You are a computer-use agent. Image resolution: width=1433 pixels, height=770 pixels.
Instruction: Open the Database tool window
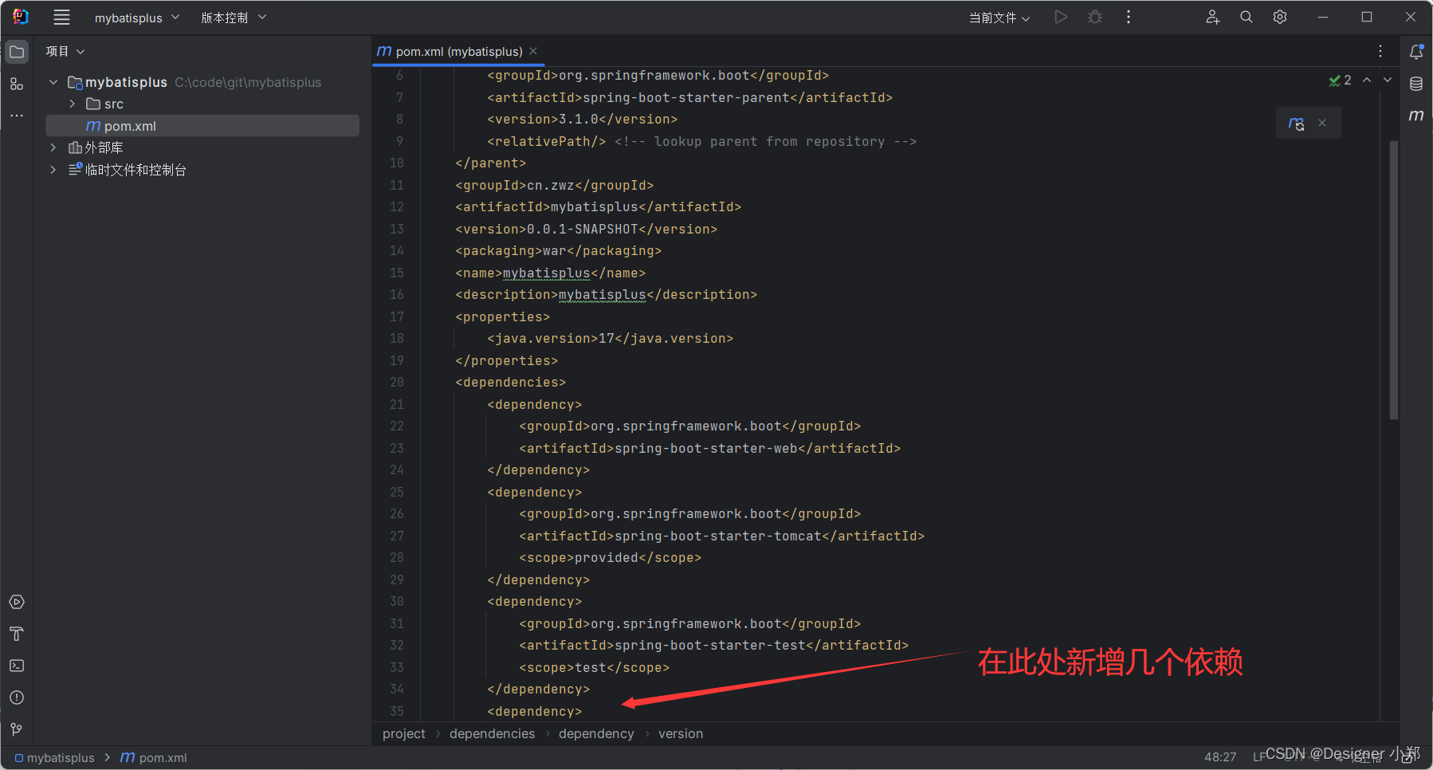click(x=1416, y=84)
